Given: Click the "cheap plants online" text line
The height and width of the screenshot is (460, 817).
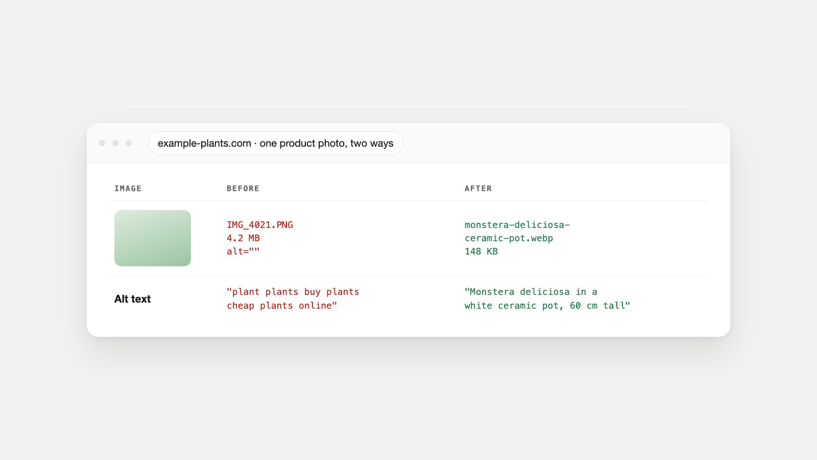Looking at the screenshot, I should [x=282, y=306].
